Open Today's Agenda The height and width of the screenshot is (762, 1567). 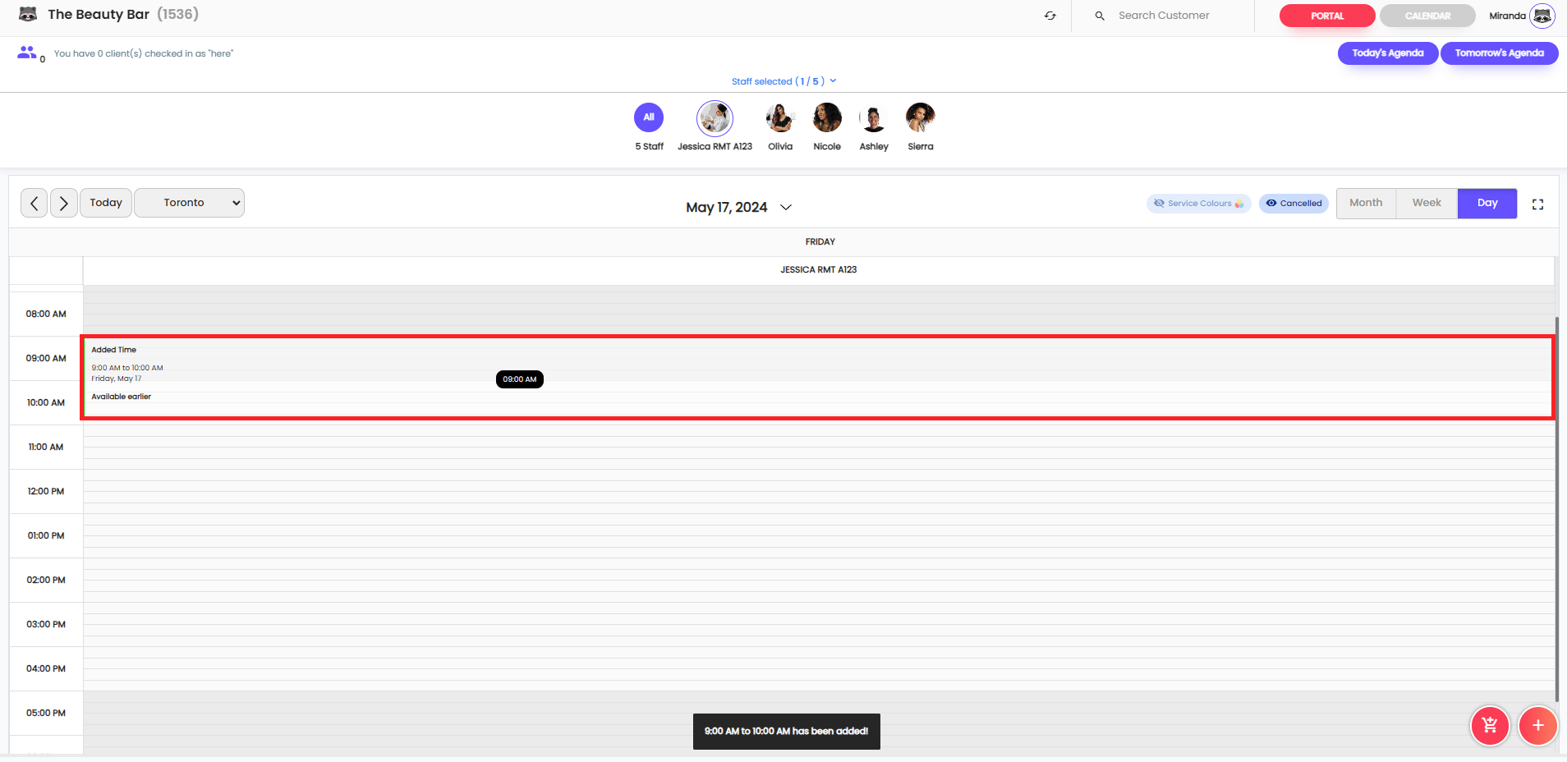tap(1387, 53)
